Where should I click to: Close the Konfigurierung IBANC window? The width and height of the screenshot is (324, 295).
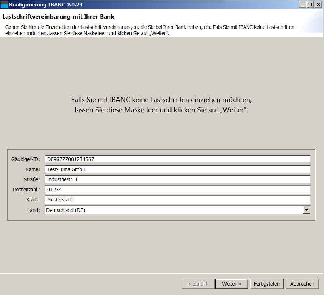tap(318, 5)
